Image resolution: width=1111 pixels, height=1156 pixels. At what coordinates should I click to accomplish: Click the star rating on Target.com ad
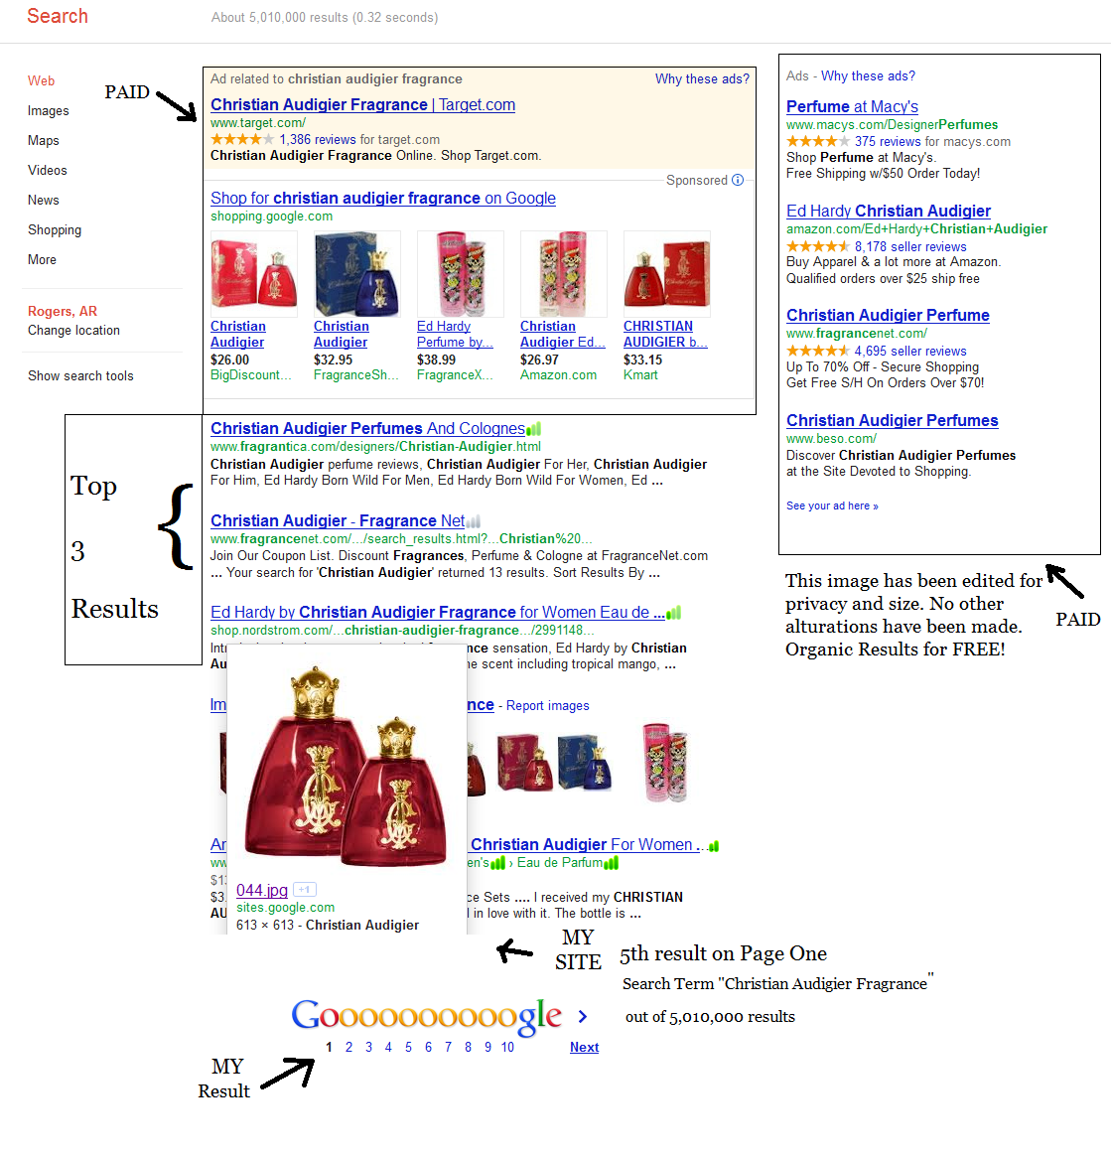[242, 139]
